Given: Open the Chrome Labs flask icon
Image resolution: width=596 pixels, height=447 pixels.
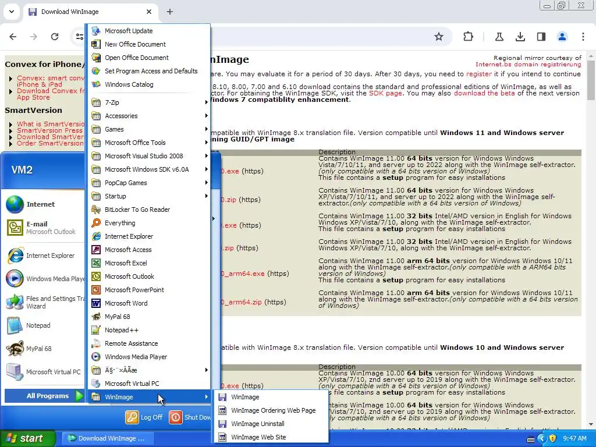Looking at the screenshot, I should [499, 37].
